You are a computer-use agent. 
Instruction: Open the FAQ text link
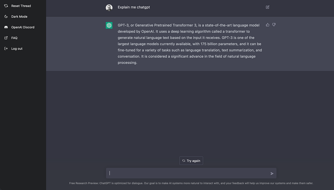click(x=14, y=38)
